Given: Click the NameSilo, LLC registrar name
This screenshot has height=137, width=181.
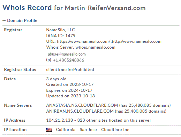Looking at the screenshot, I should coord(60,30).
